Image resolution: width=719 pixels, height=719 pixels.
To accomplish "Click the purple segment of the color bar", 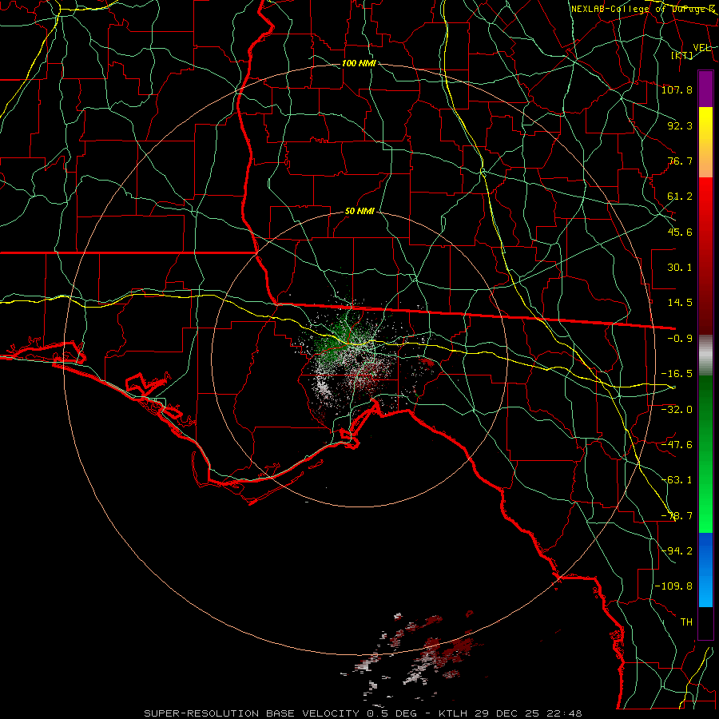I will point(705,89).
